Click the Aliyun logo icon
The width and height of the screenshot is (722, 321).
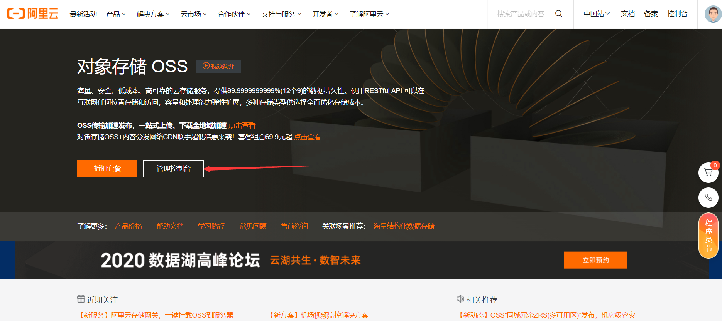click(x=33, y=14)
